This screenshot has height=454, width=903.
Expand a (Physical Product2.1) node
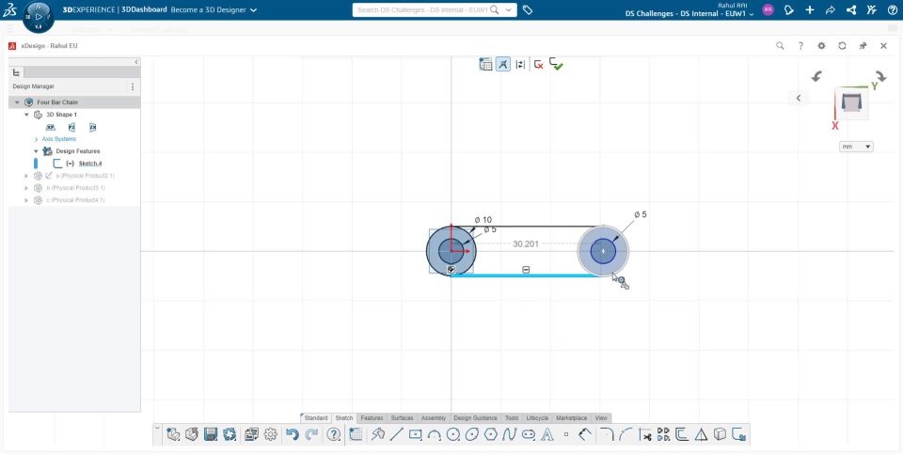pos(26,176)
